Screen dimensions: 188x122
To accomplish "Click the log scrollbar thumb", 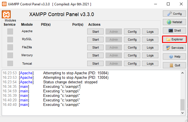I will point(182,104).
